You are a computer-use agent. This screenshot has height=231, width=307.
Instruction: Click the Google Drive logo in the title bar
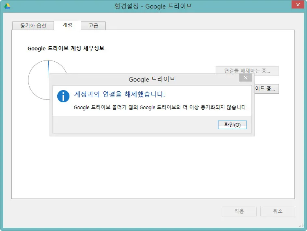click(x=7, y=6)
